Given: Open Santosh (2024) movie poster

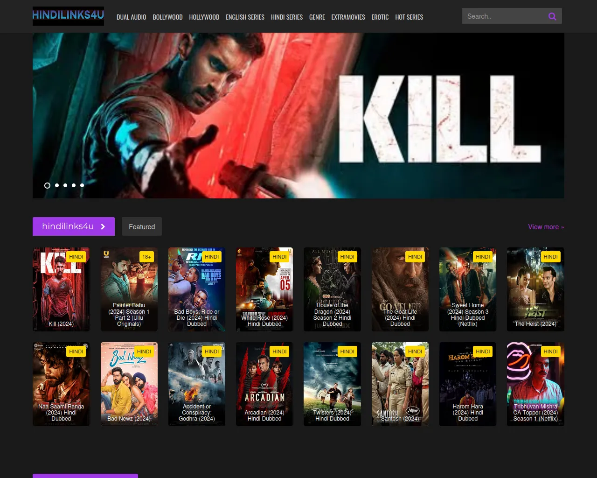Looking at the screenshot, I should coord(400,384).
